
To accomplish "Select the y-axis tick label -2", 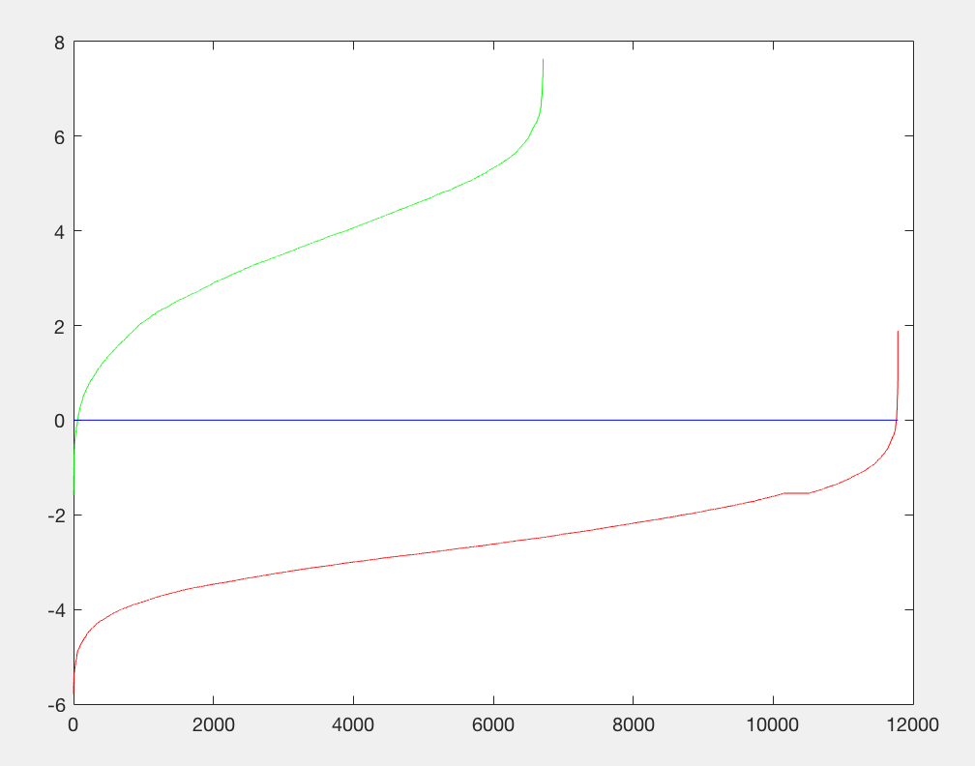I will tap(56, 516).
